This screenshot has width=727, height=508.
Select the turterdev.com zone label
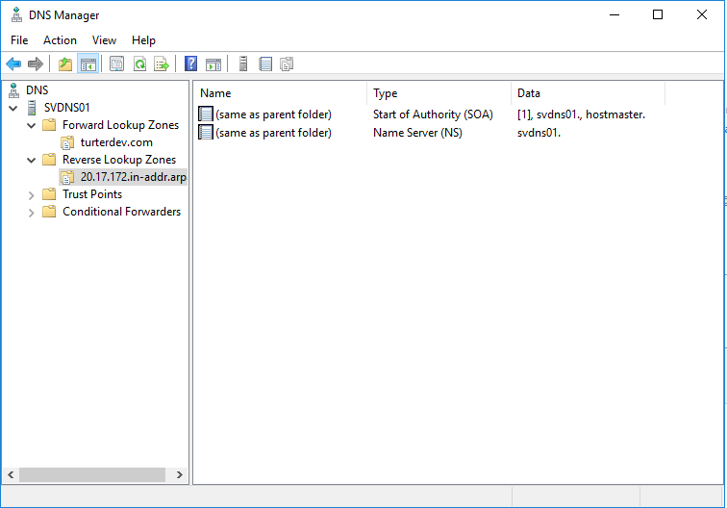pyautogui.click(x=116, y=142)
